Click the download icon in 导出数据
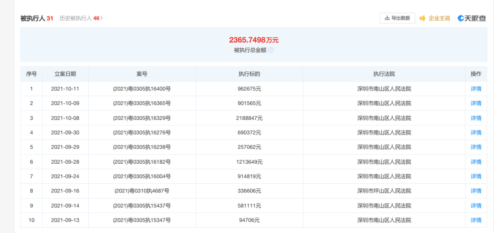The image size is (494, 233). point(387,18)
